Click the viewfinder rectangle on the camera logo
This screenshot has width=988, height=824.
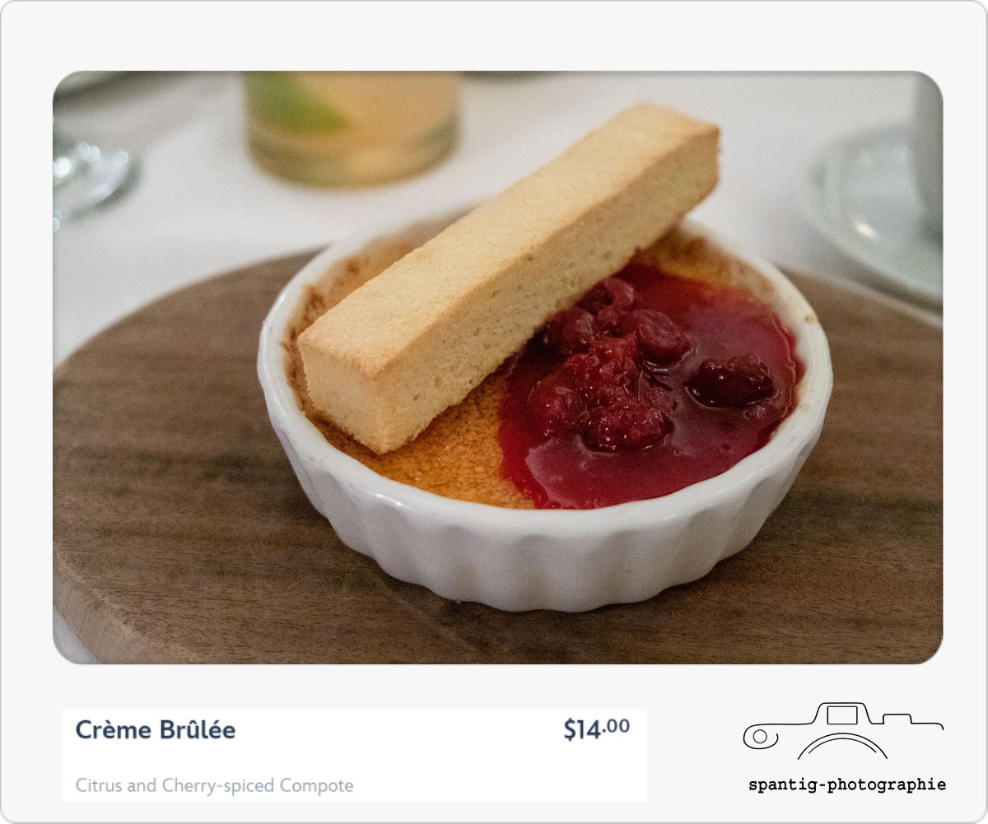[x=841, y=715]
